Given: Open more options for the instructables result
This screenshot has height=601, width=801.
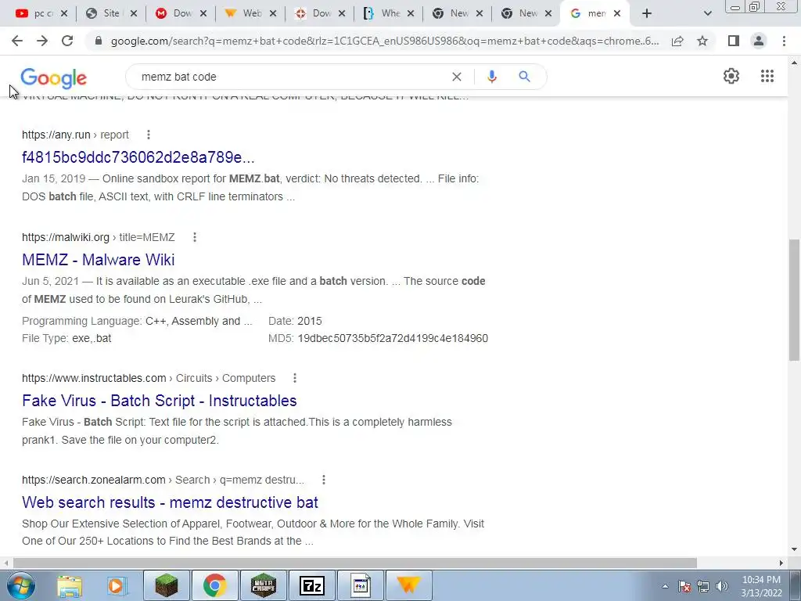Looking at the screenshot, I should coord(295,378).
